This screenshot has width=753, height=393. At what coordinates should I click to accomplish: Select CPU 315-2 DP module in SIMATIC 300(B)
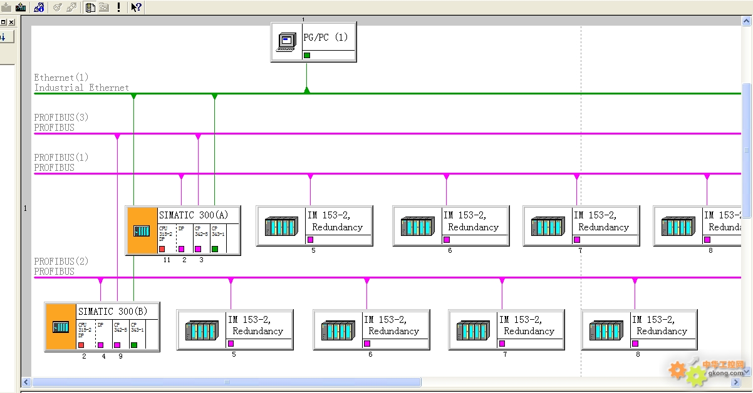click(85, 335)
